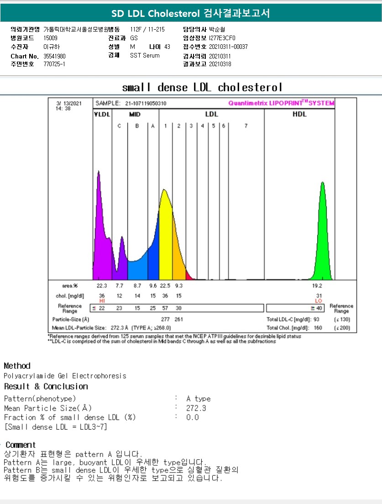Viewport: 382px width, 504px height.
Task: Click the yellow LDL 1 peak
Action: (166, 238)
